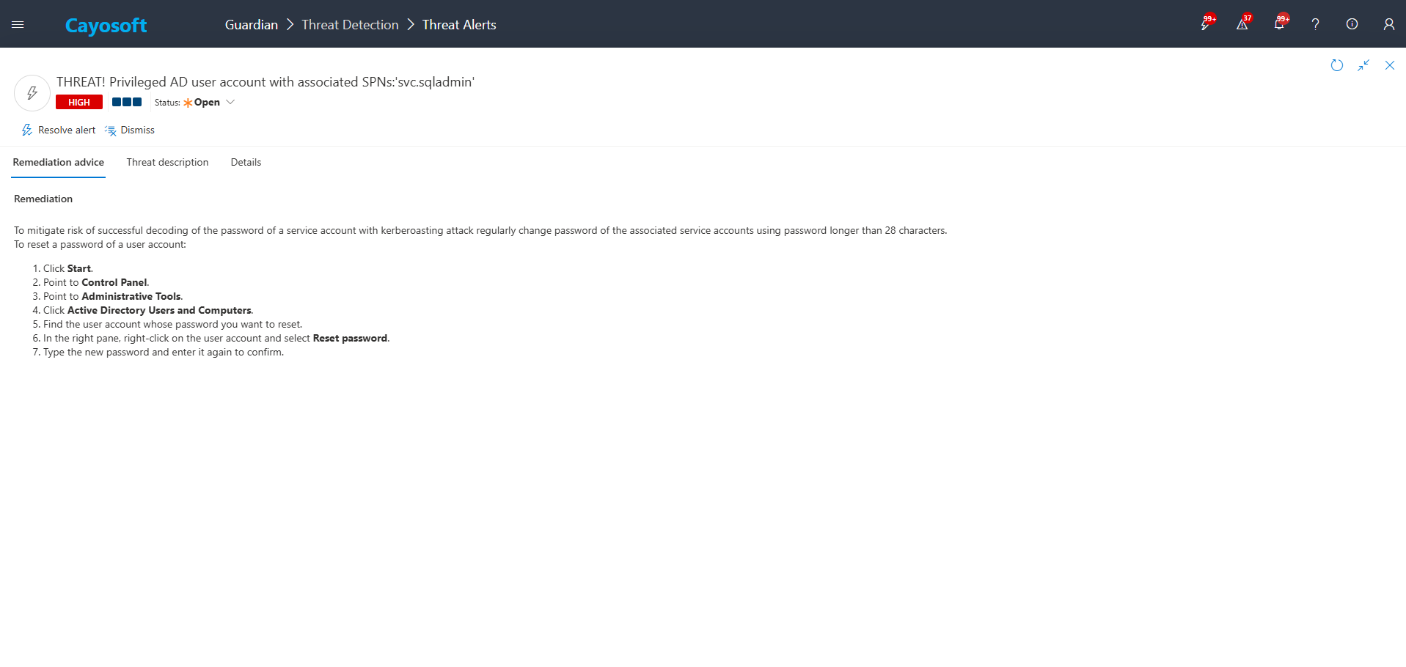Open the user profile icon
This screenshot has width=1406, height=667.
click(1388, 25)
